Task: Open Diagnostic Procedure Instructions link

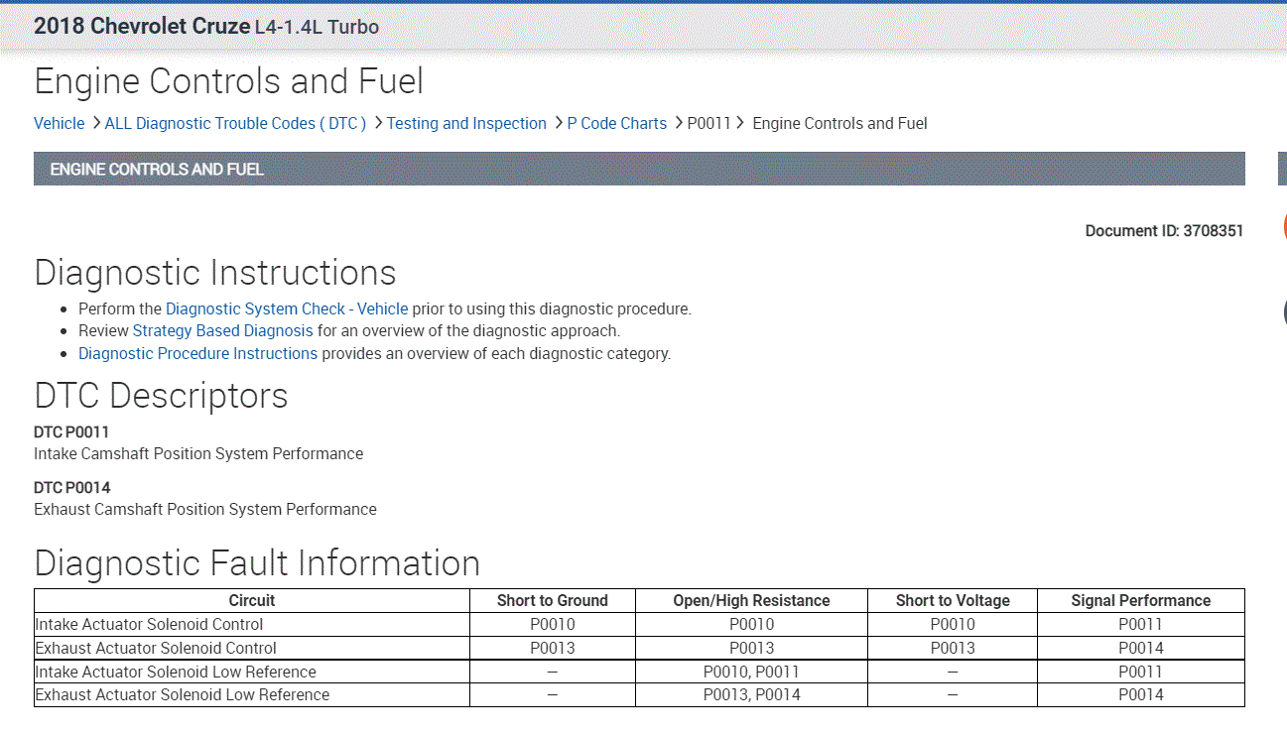Action: coord(197,353)
